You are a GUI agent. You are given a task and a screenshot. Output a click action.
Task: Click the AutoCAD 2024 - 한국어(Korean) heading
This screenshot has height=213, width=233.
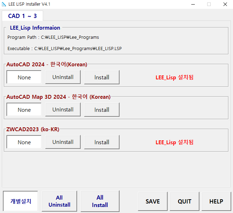pyautogui.click(x=47, y=64)
